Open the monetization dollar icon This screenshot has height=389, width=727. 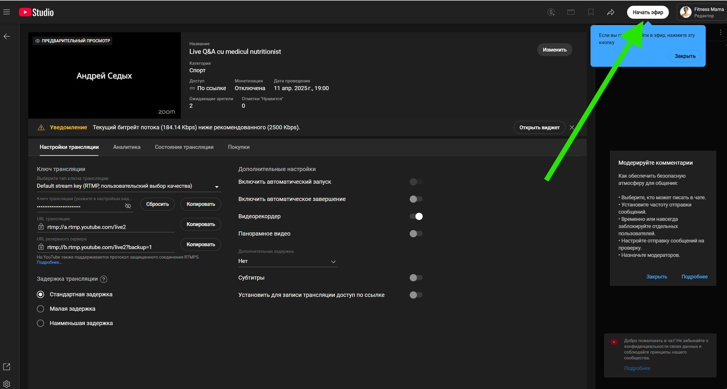[x=551, y=12]
